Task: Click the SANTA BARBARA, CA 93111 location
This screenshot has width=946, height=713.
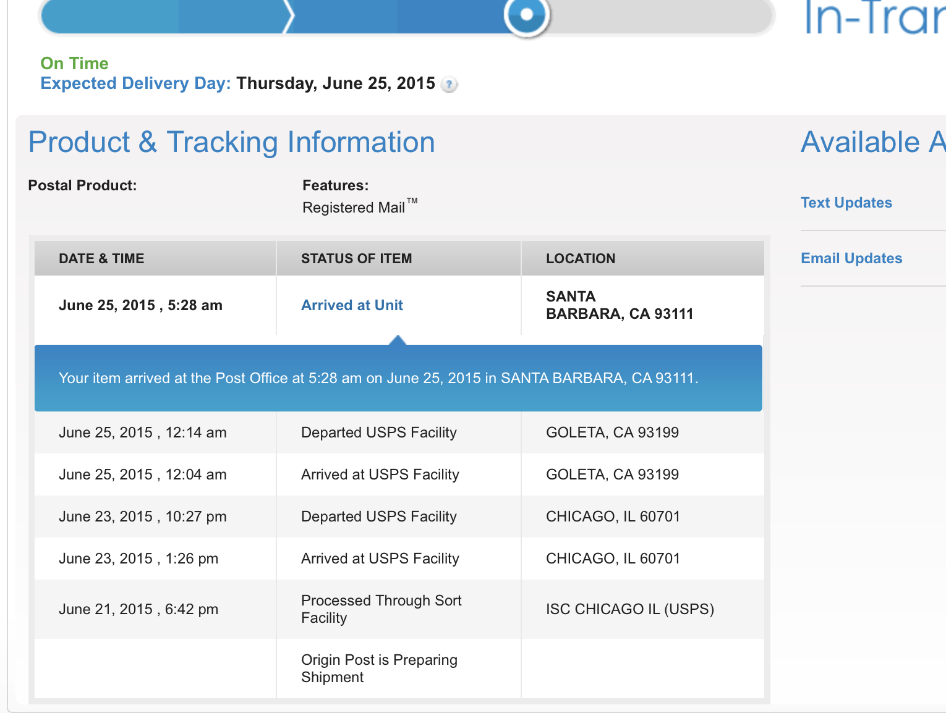Action: (x=619, y=305)
